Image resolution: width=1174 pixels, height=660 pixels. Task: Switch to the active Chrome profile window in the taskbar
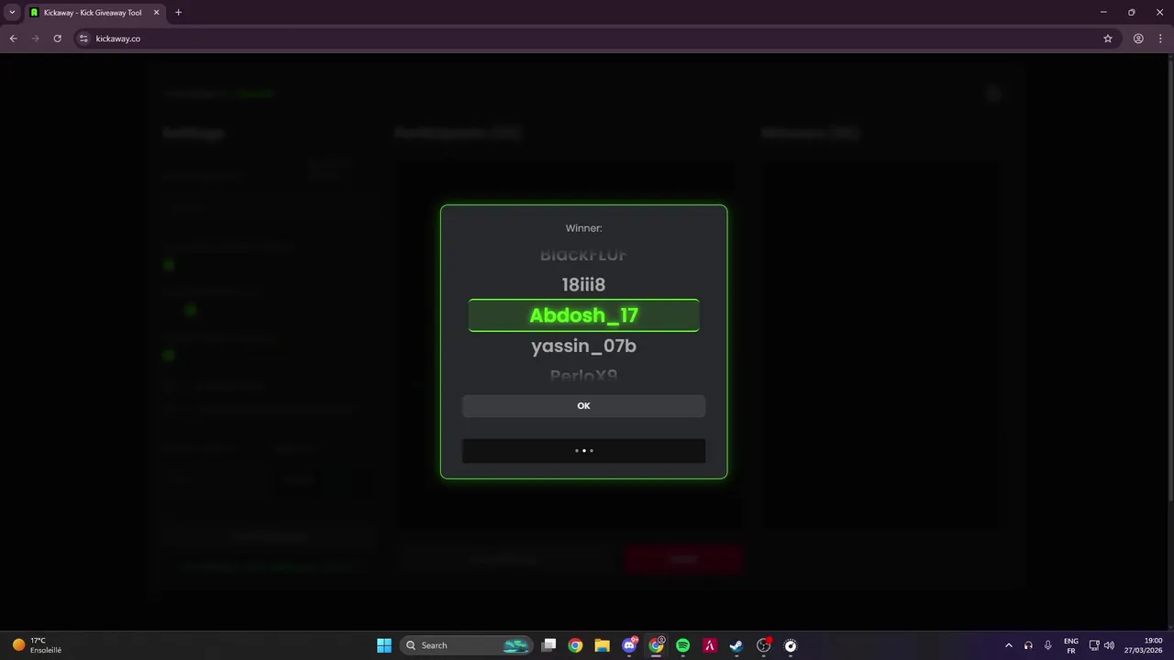coord(656,645)
